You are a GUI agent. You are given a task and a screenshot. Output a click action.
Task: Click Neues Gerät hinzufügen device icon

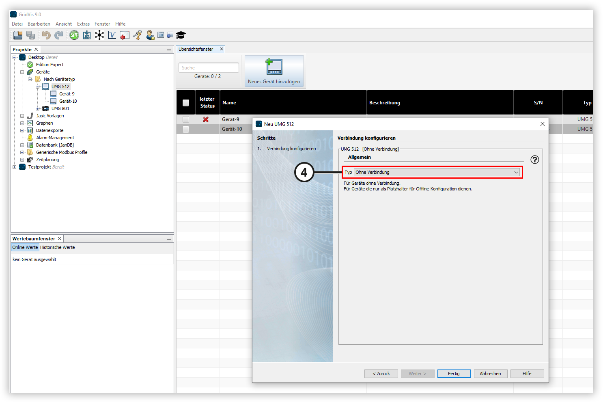274,67
